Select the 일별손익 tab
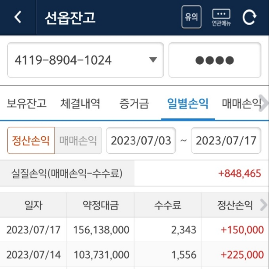This screenshot has height=269, width=269. point(187,104)
